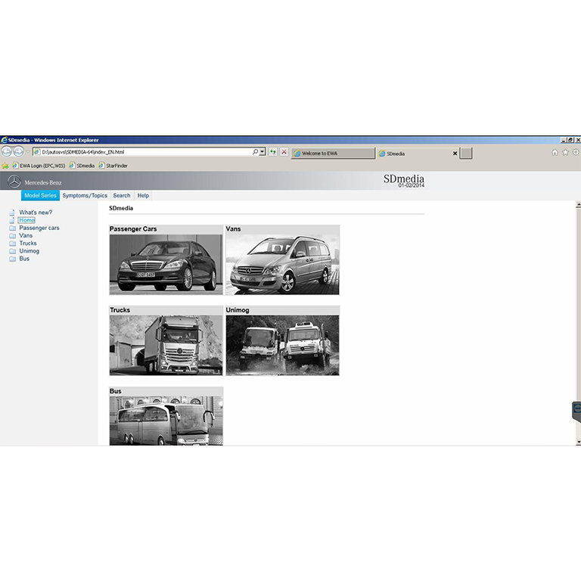Open the browser Tools gear icon
Screen dimensions: 581x581
(576, 152)
